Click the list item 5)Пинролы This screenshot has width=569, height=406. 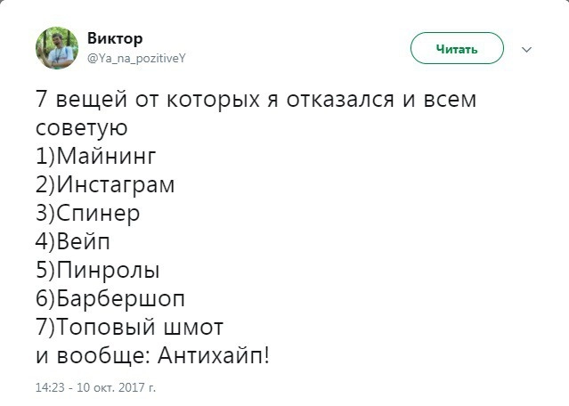coord(98,270)
